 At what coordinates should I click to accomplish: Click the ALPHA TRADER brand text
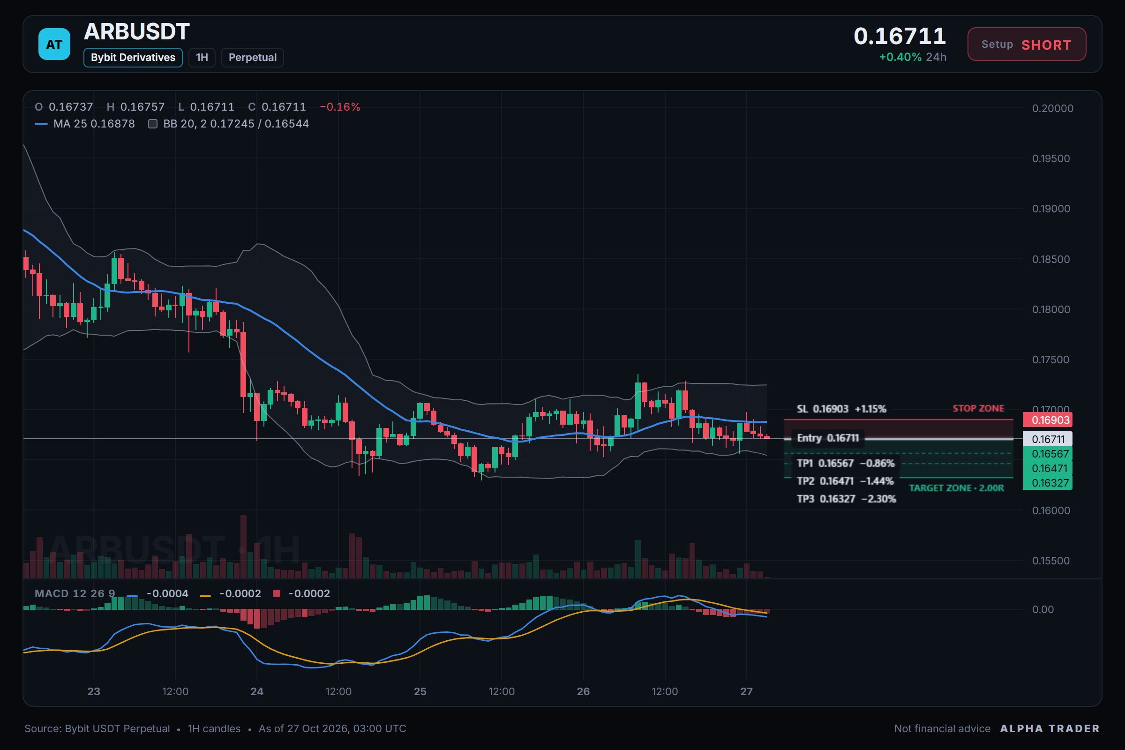point(1050,728)
